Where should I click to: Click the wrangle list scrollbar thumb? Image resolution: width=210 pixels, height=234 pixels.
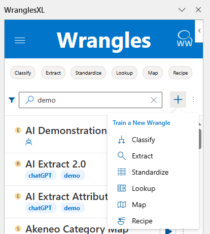point(200,139)
